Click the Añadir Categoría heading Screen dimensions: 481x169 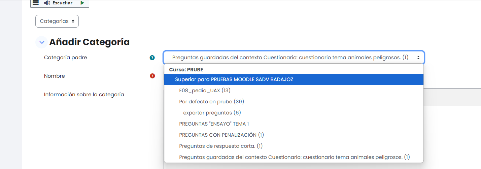pyautogui.click(x=90, y=42)
